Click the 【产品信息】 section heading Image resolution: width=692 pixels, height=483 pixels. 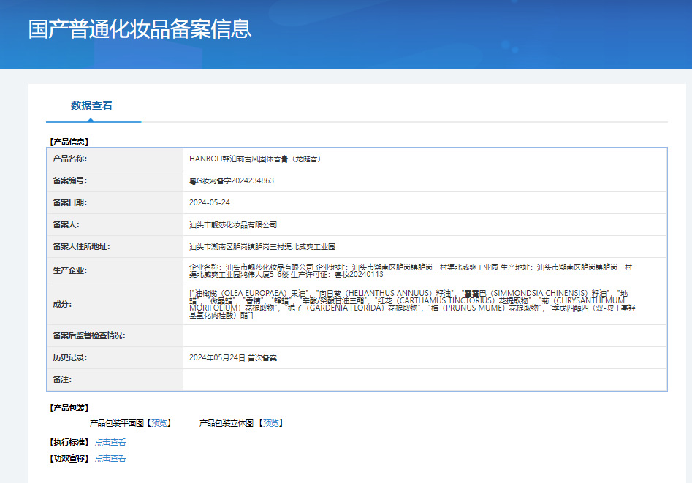click(x=69, y=142)
